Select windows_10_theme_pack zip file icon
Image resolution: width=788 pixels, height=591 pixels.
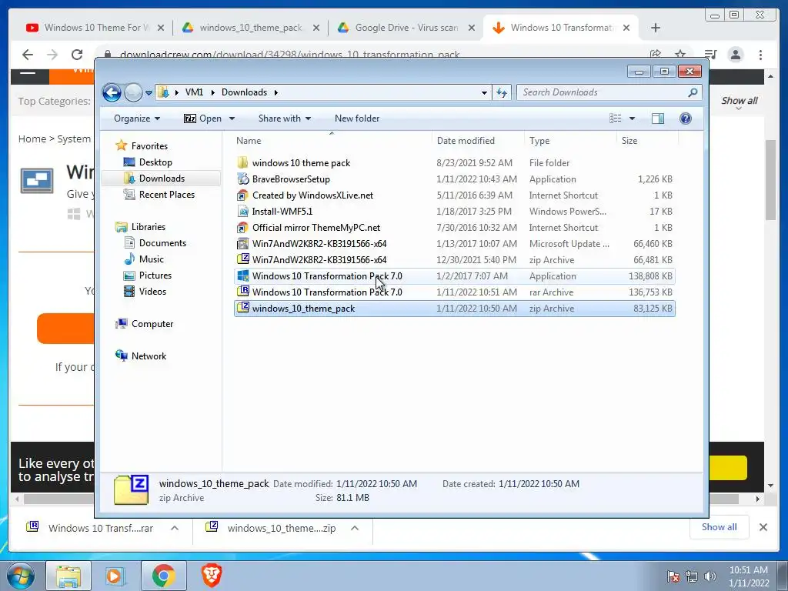click(x=242, y=308)
